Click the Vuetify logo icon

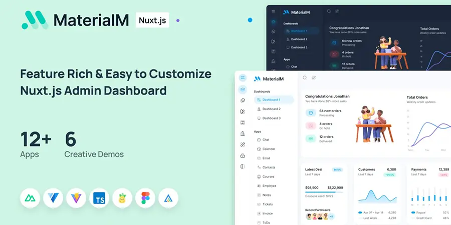point(53,198)
